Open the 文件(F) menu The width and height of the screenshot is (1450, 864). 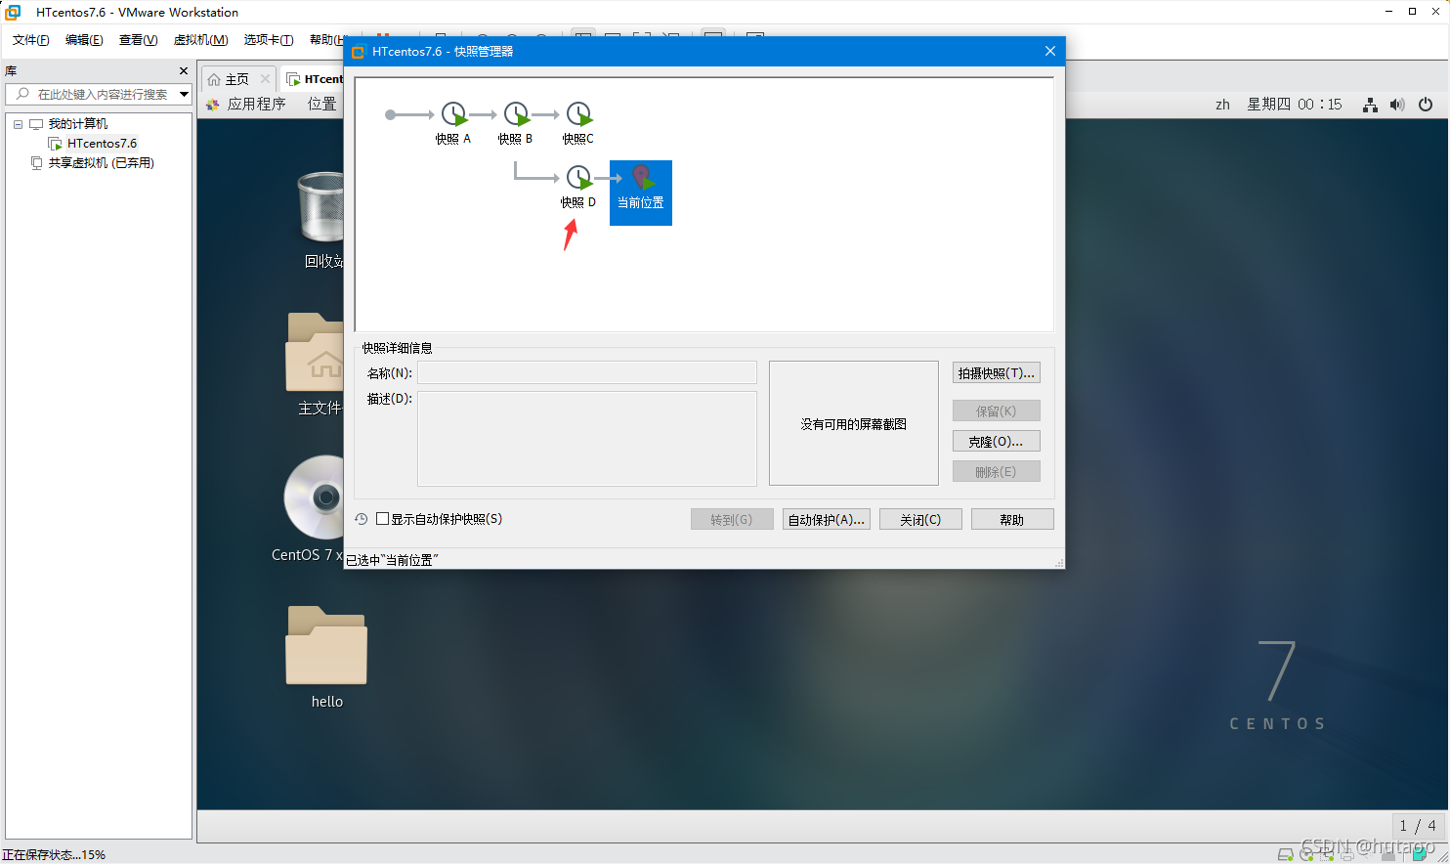tap(31, 40)
